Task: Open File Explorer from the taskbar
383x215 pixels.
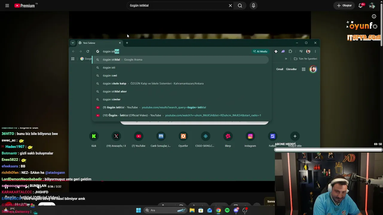Action: click(x=192, y=210)
